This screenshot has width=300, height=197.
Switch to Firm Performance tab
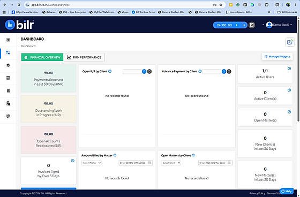tap(84, 57)
